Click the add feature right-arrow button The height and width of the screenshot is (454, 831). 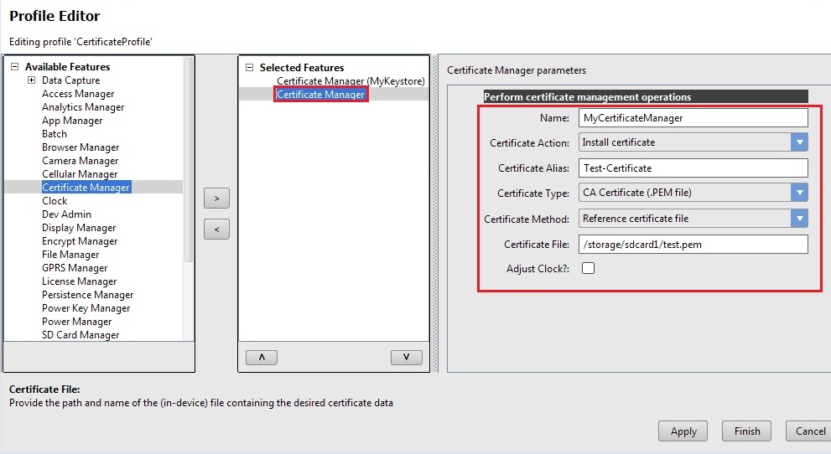click(x=216, y=199)
